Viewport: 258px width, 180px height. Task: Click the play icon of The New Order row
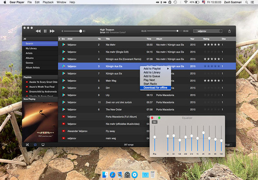click(x=64, y=109)
